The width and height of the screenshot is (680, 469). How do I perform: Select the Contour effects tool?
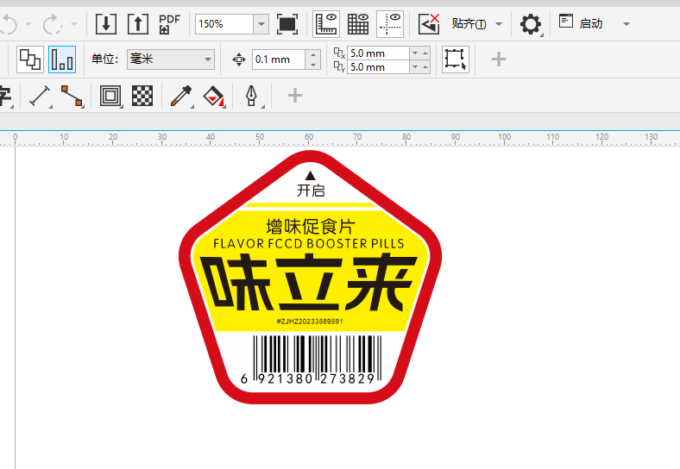coord(110,96)
